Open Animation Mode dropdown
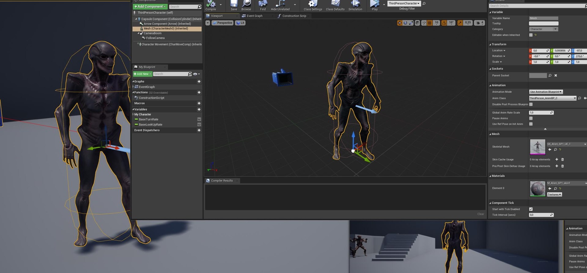Screen dimensions: 587x273 pyautogui.click(x=546, y=92)
